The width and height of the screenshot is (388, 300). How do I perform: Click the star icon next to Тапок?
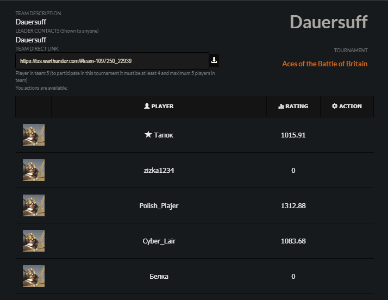point(148,135)
